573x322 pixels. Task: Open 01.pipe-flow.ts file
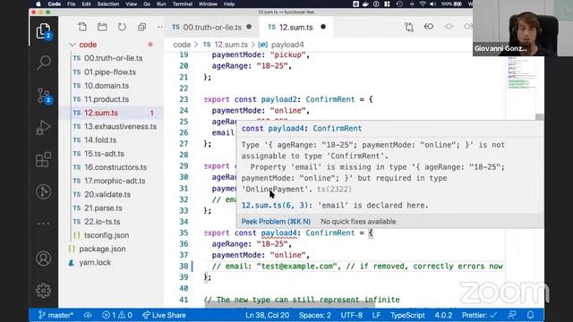[x=110, y=72]
